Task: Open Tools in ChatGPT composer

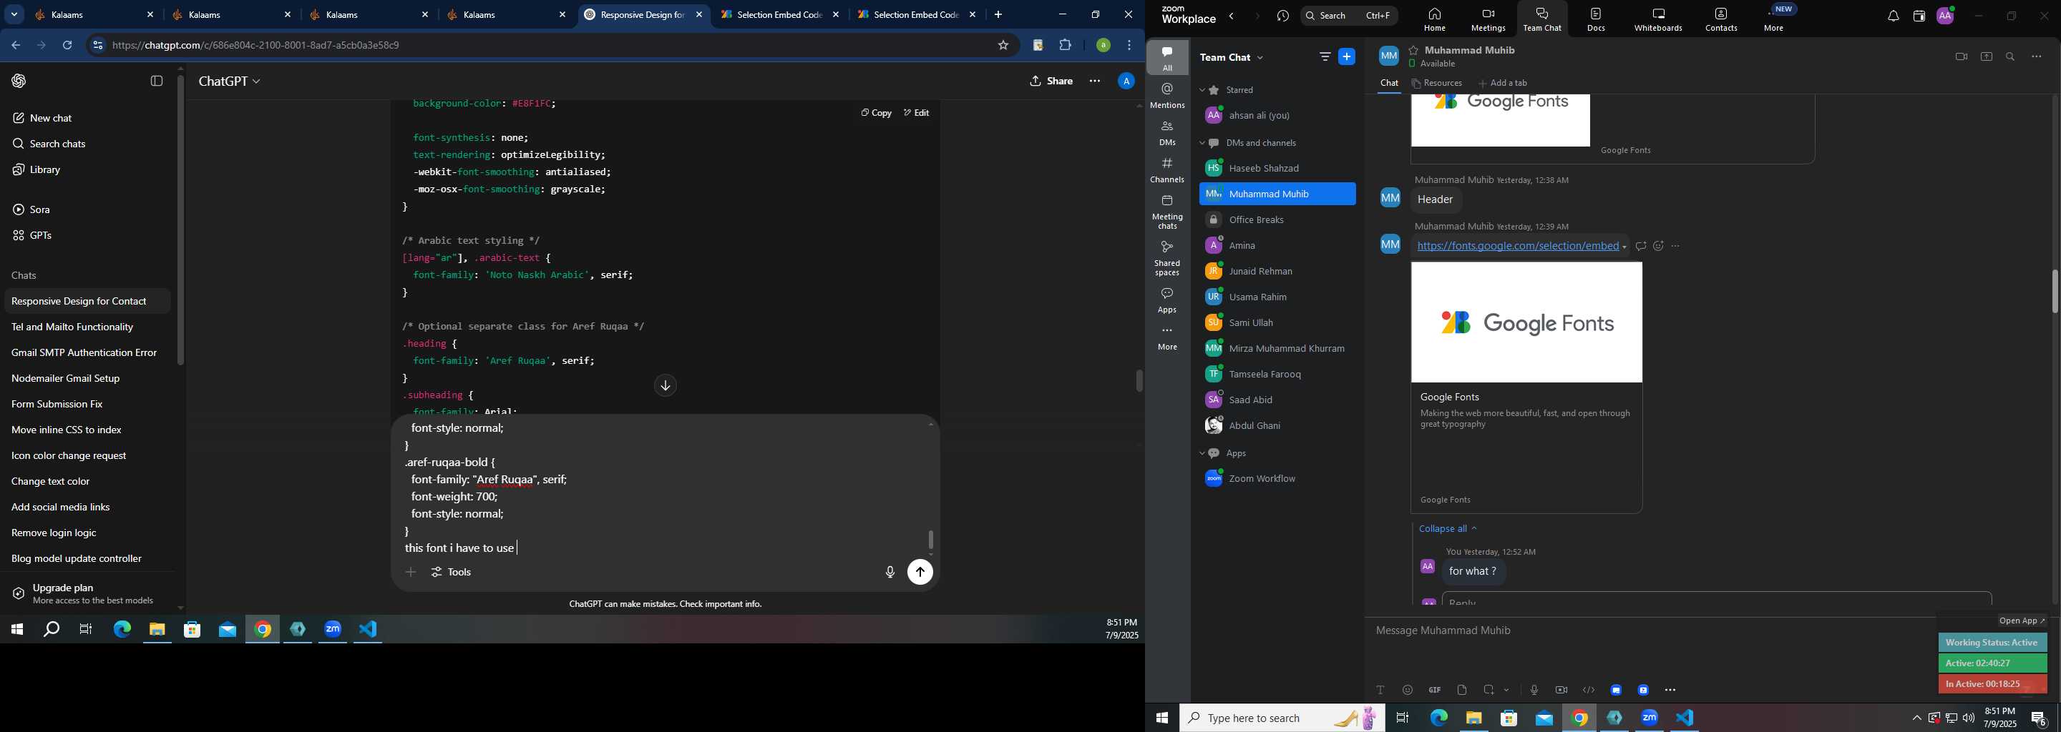Action: [452, 572]
